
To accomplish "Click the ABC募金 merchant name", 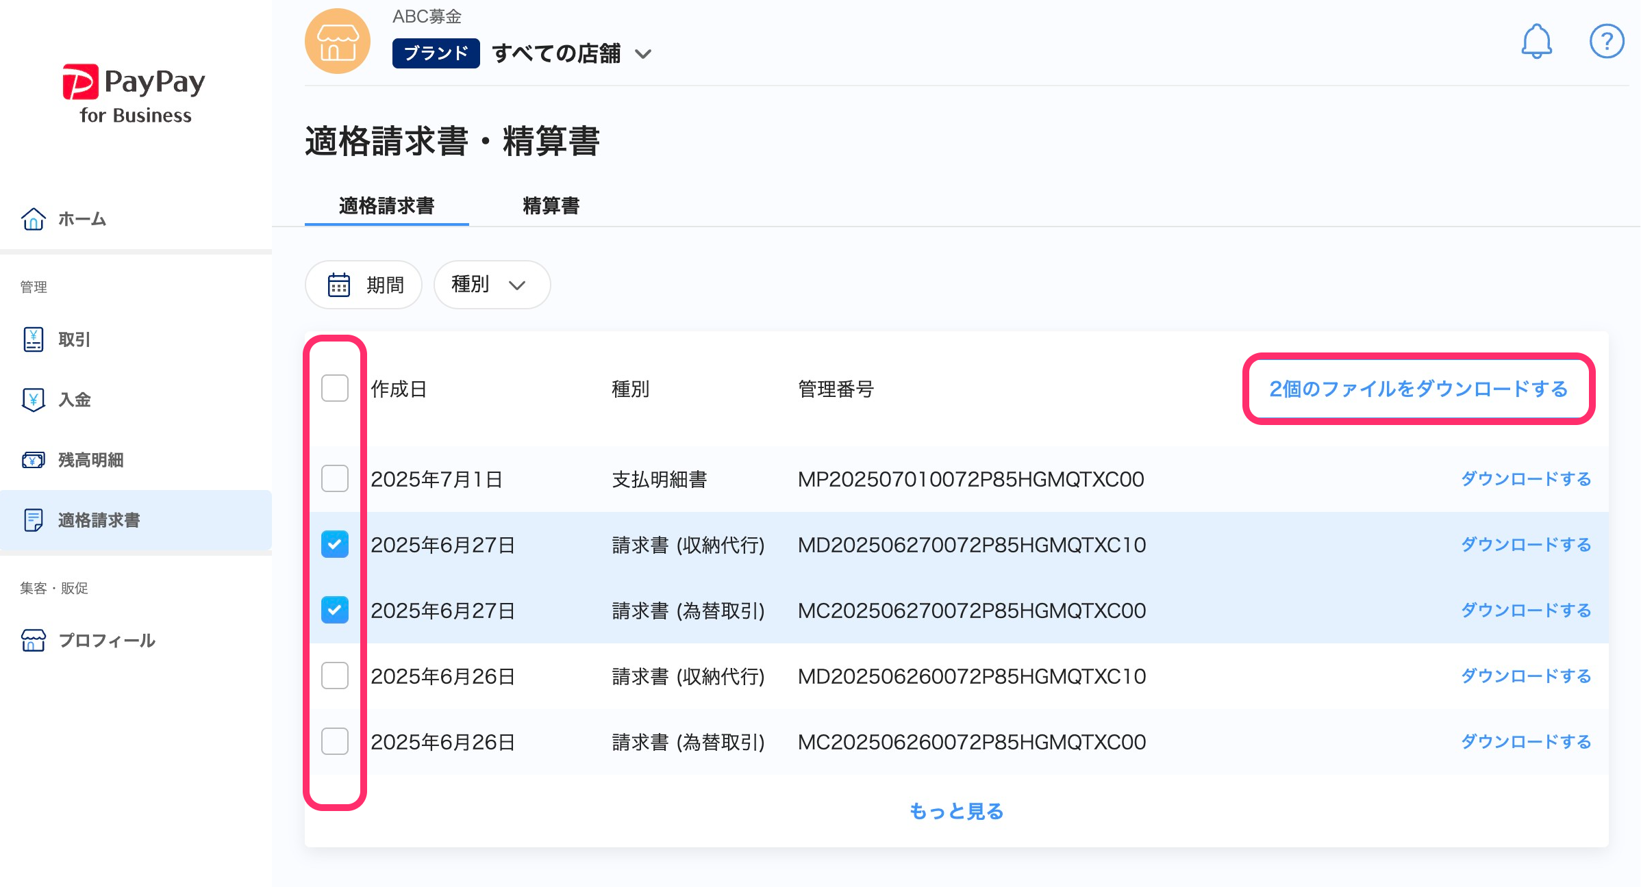I will pyautogui.click(x=427, y=16).
